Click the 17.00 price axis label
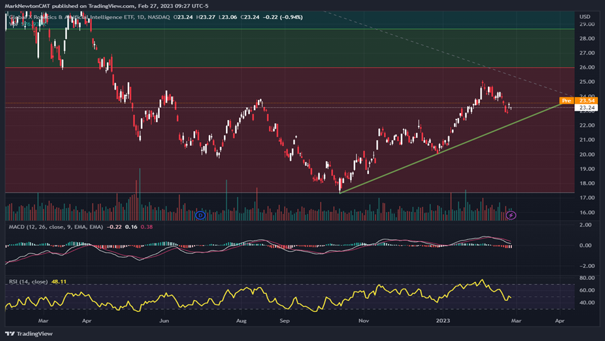This screenshot has height=341, width=605. [587, 198]
